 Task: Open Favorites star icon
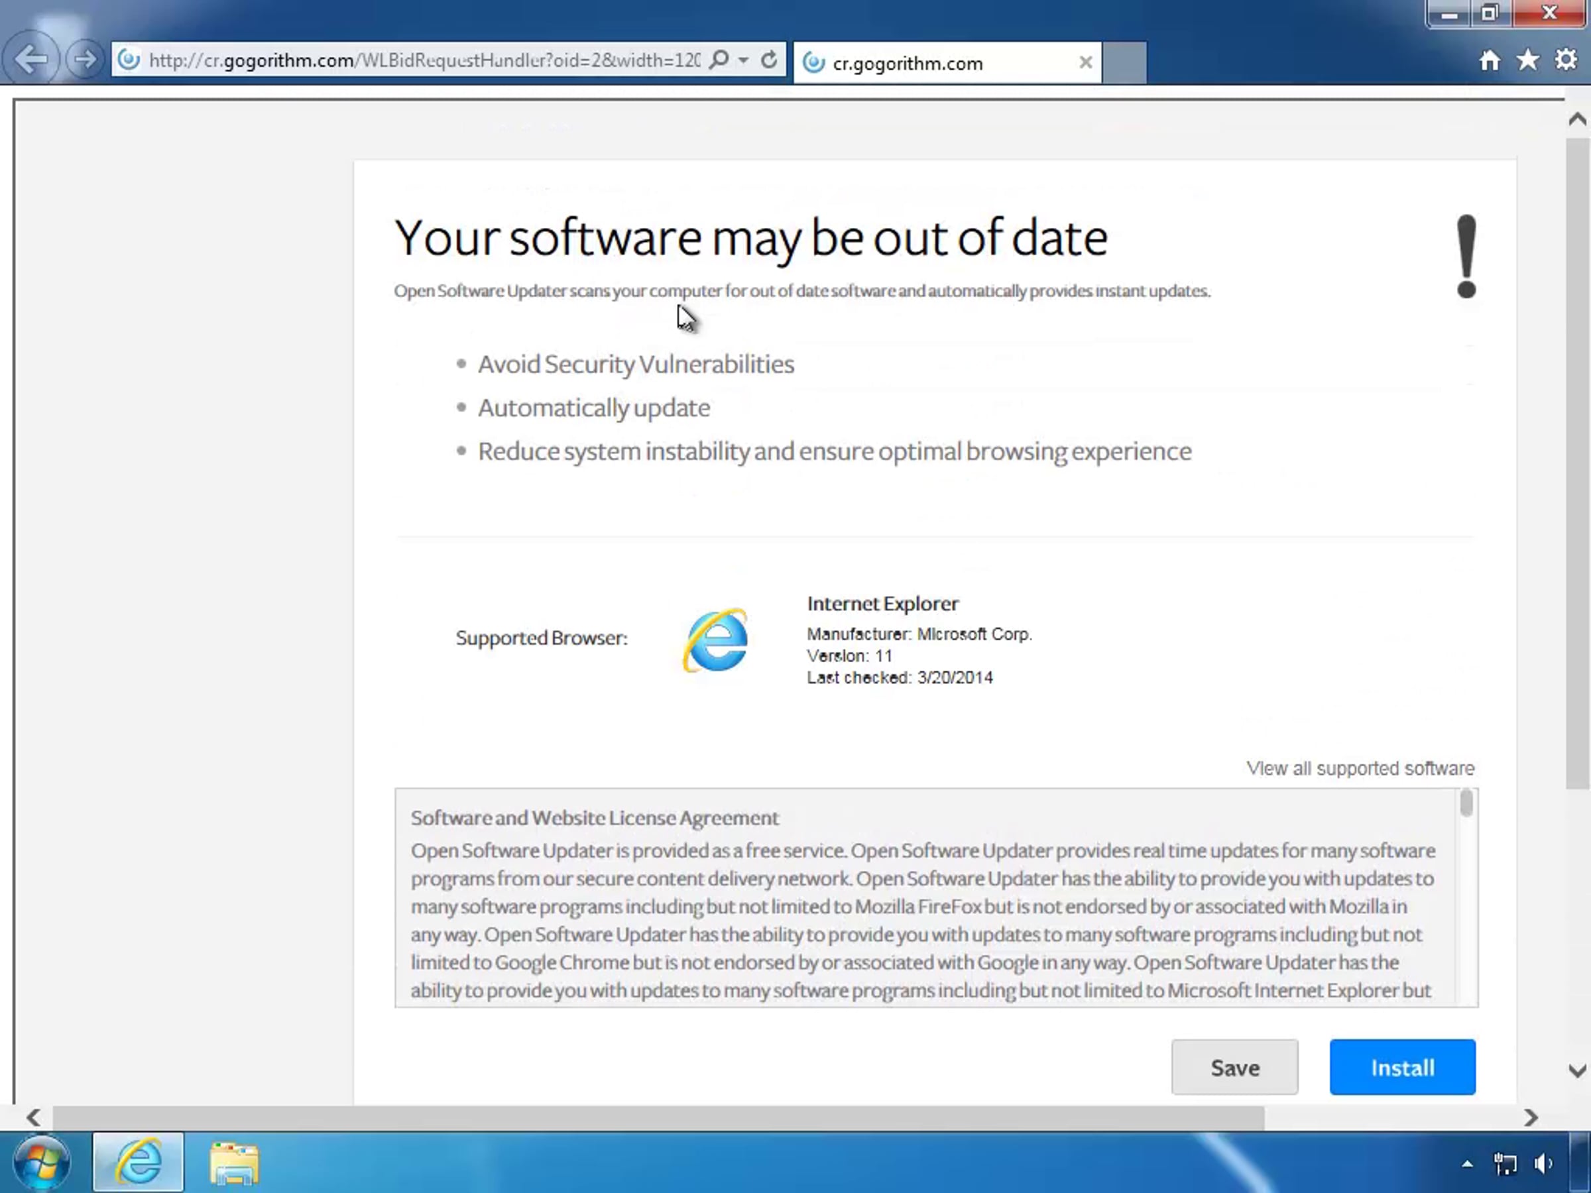coord(1528,60)
